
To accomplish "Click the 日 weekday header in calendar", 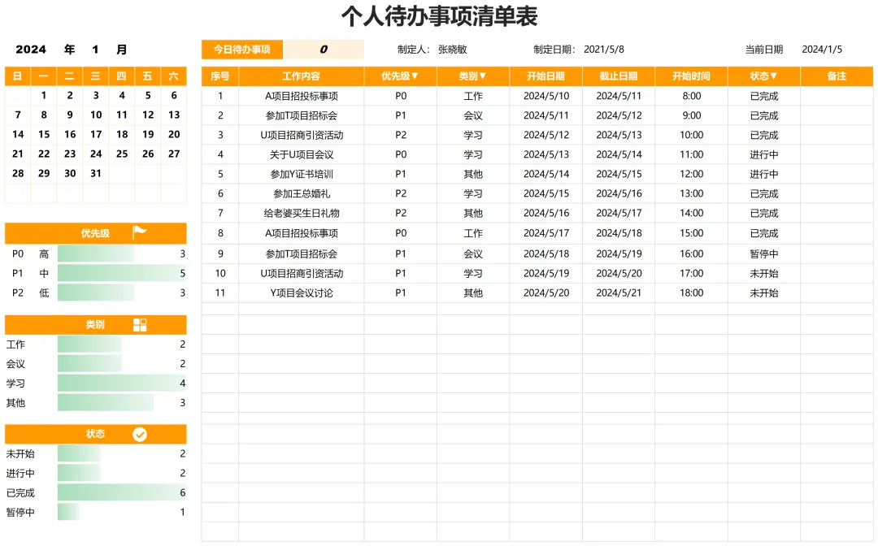I will [17, 76].
